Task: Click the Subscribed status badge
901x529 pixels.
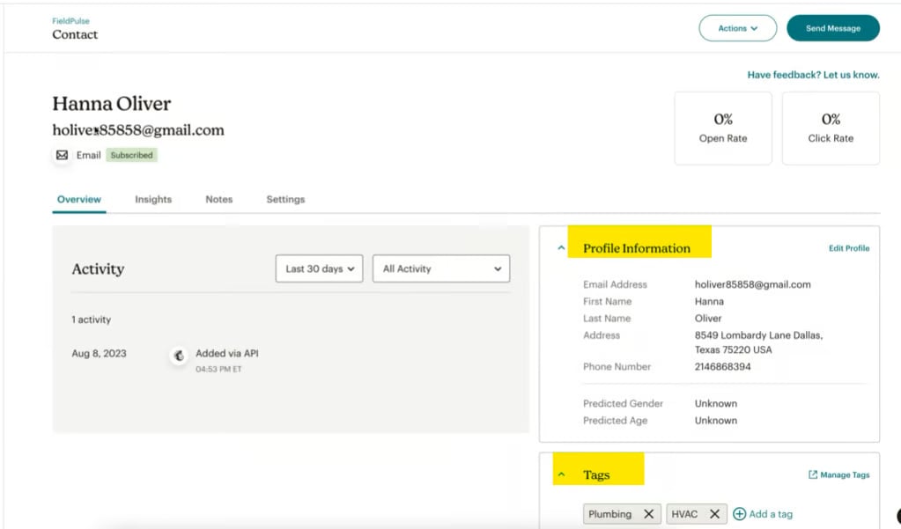Action: [x=131, y=155]
